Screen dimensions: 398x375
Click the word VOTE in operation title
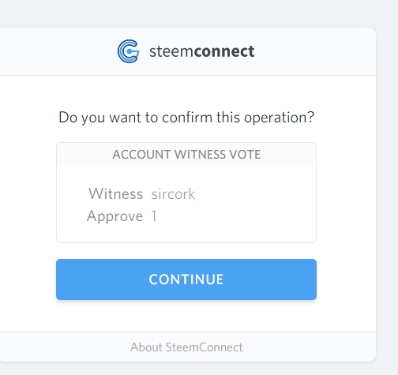point(245,155)
